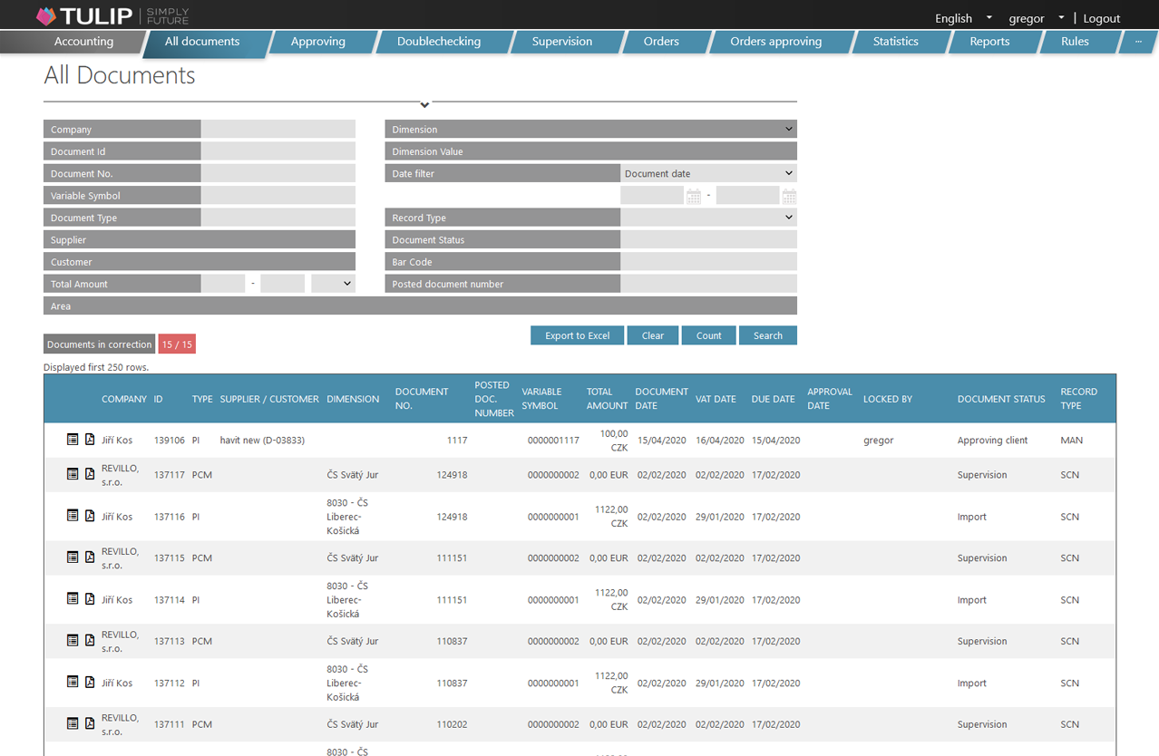
Task: Open calendar picker for the start date
Action: 692,195
